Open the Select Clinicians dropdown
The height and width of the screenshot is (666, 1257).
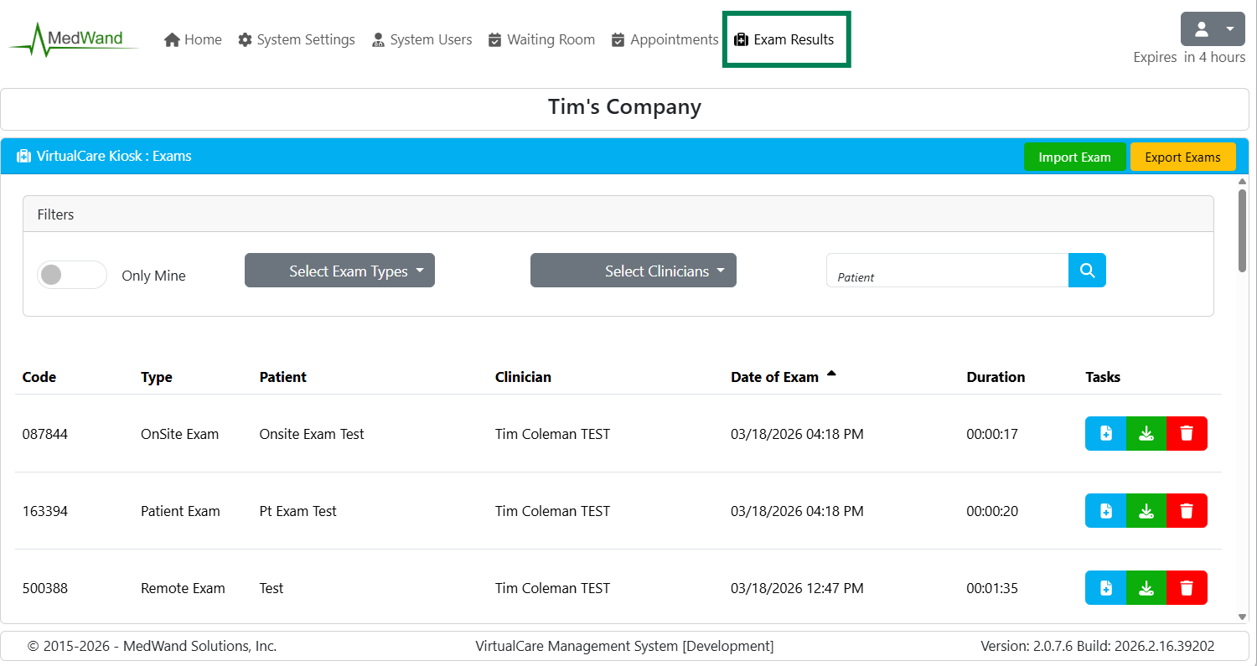(633, 271)
